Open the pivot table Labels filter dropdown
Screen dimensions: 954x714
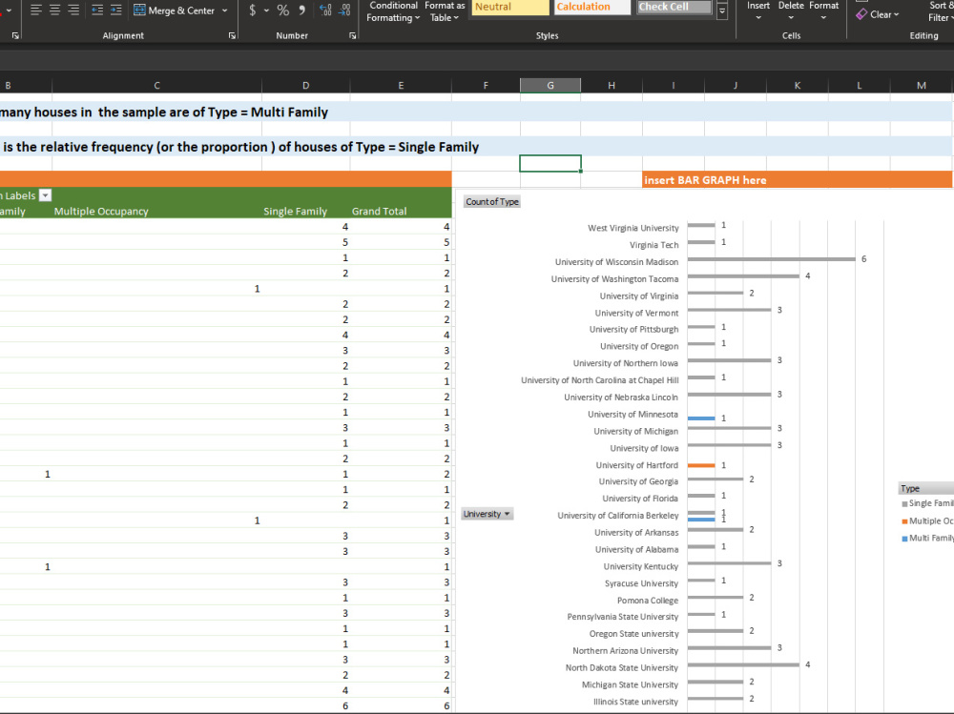tap(45, 195)
